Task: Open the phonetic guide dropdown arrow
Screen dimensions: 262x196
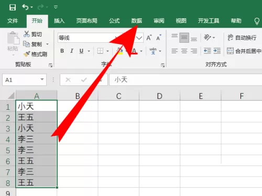Action: 160,51
